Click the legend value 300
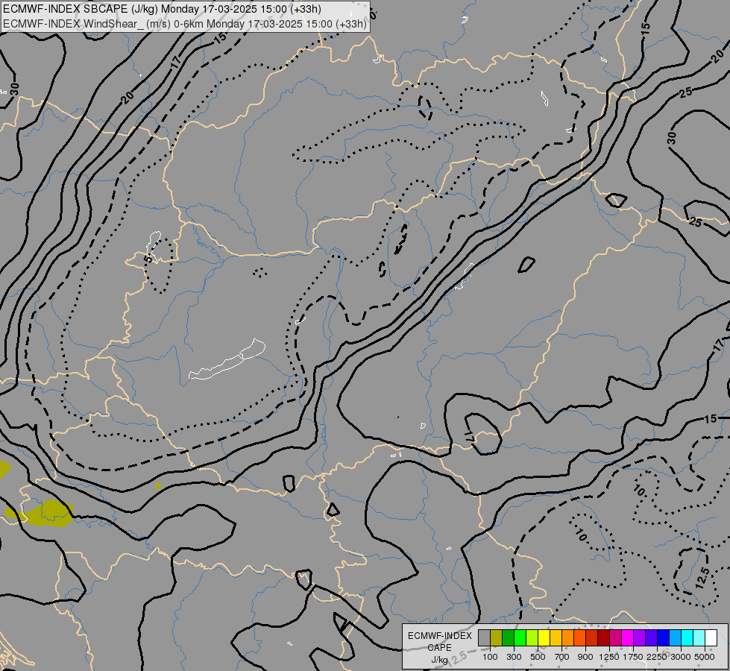 pos(514,657)
